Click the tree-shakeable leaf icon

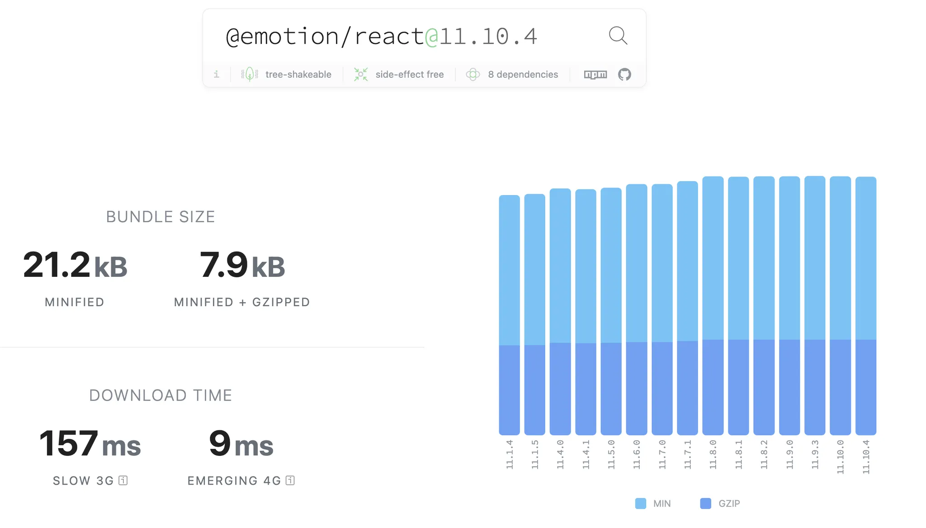point(250,75)
